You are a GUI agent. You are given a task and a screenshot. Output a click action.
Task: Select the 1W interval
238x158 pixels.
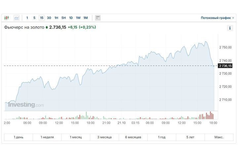click(x=78, y=18)
